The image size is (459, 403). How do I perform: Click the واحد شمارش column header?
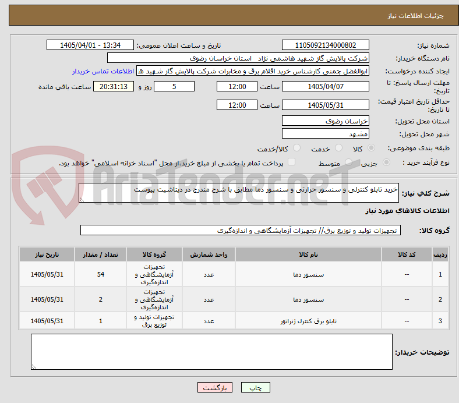(209, 254)
